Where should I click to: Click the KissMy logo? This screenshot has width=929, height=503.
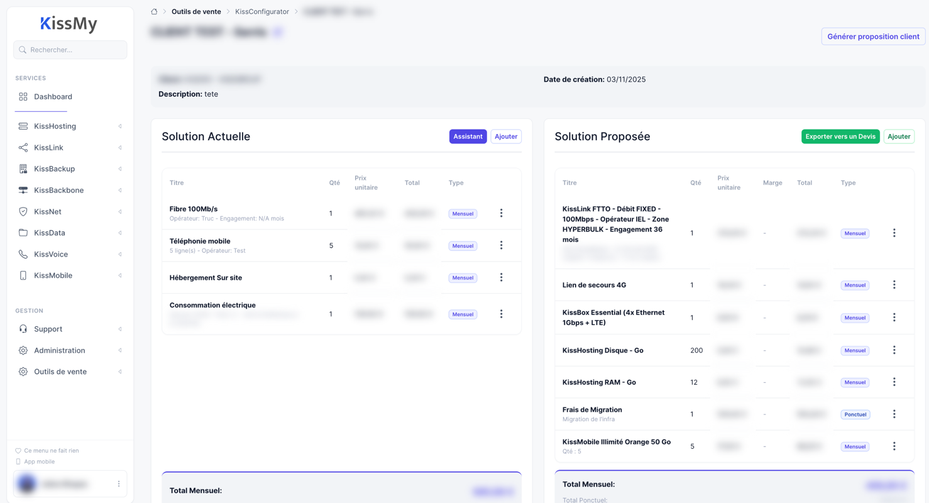coord(69,24)
